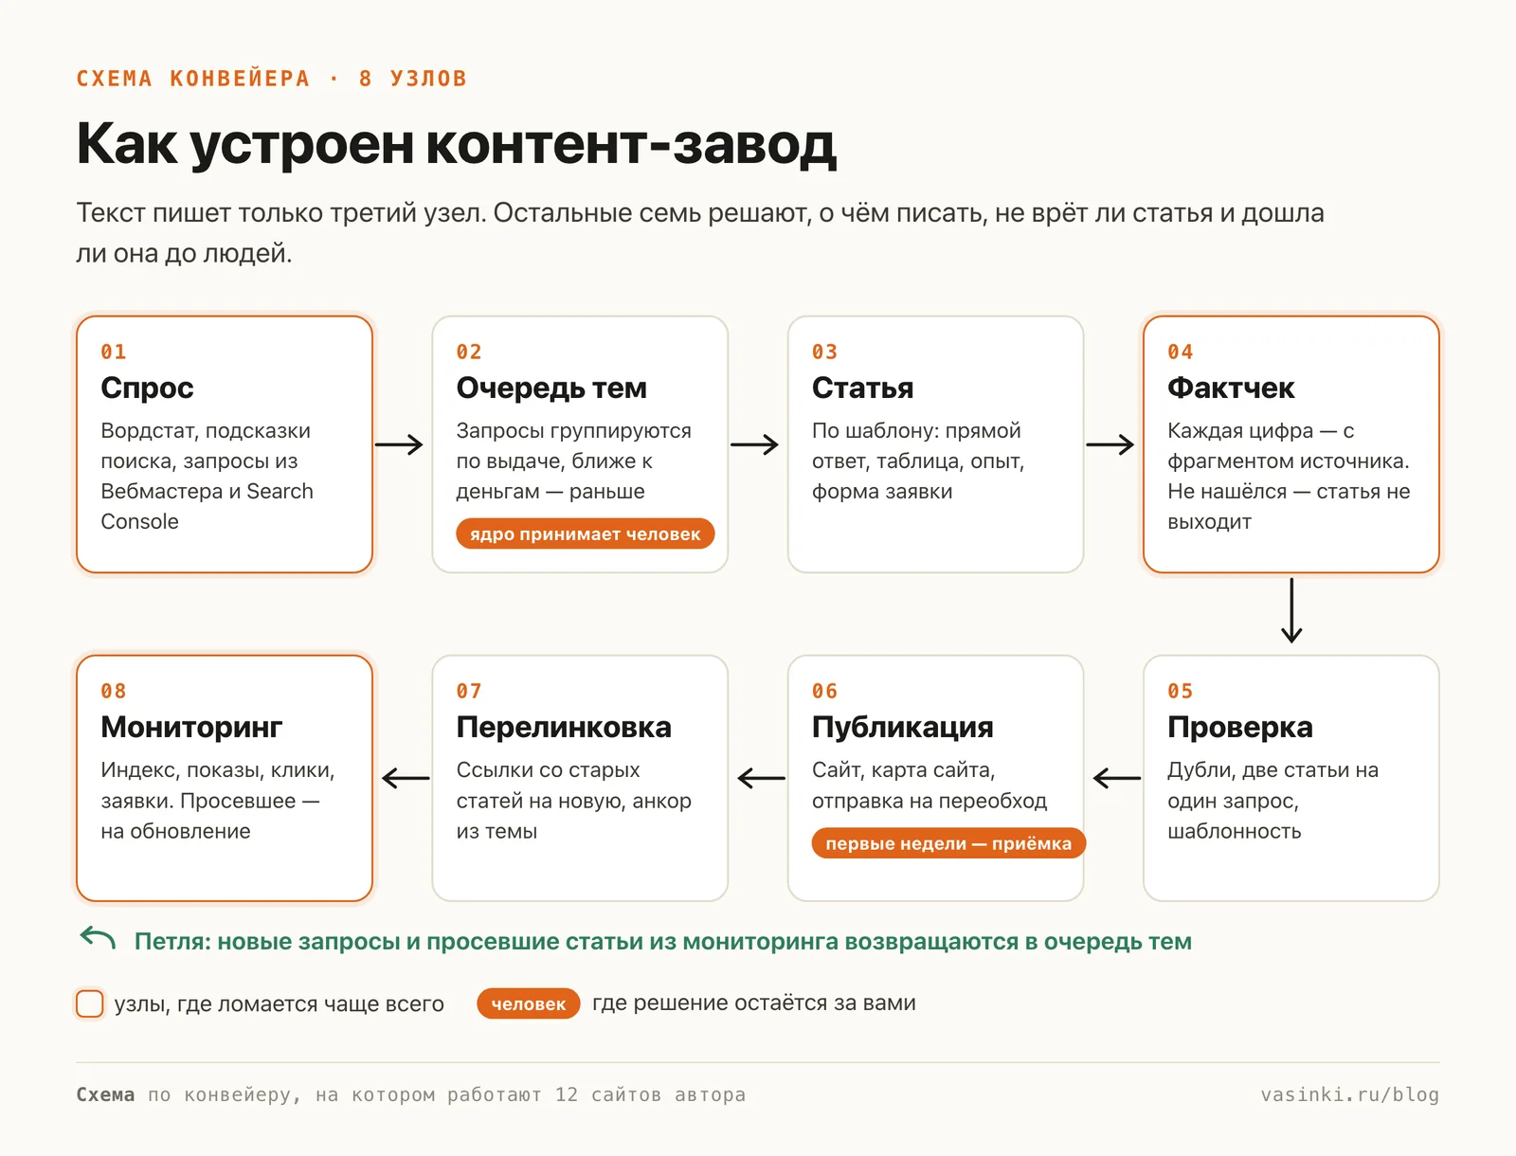Click the arrow from Спрос to Очередь тем
The width and height of the screenshot is (1516, 1156).
tap(399, 444)
